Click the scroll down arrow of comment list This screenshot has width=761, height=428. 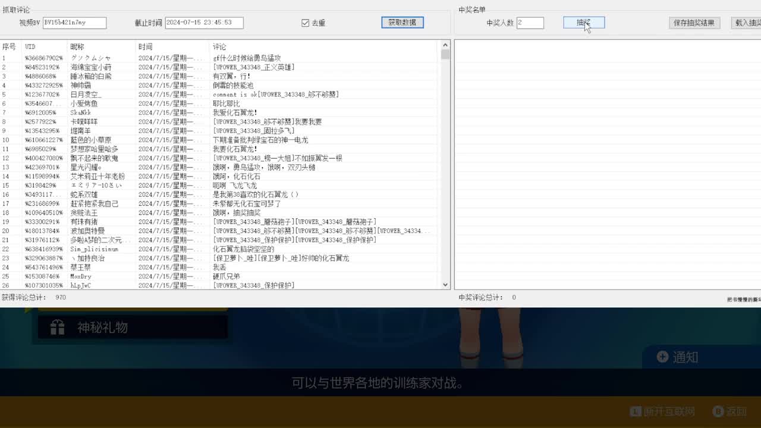coord(445,285)
